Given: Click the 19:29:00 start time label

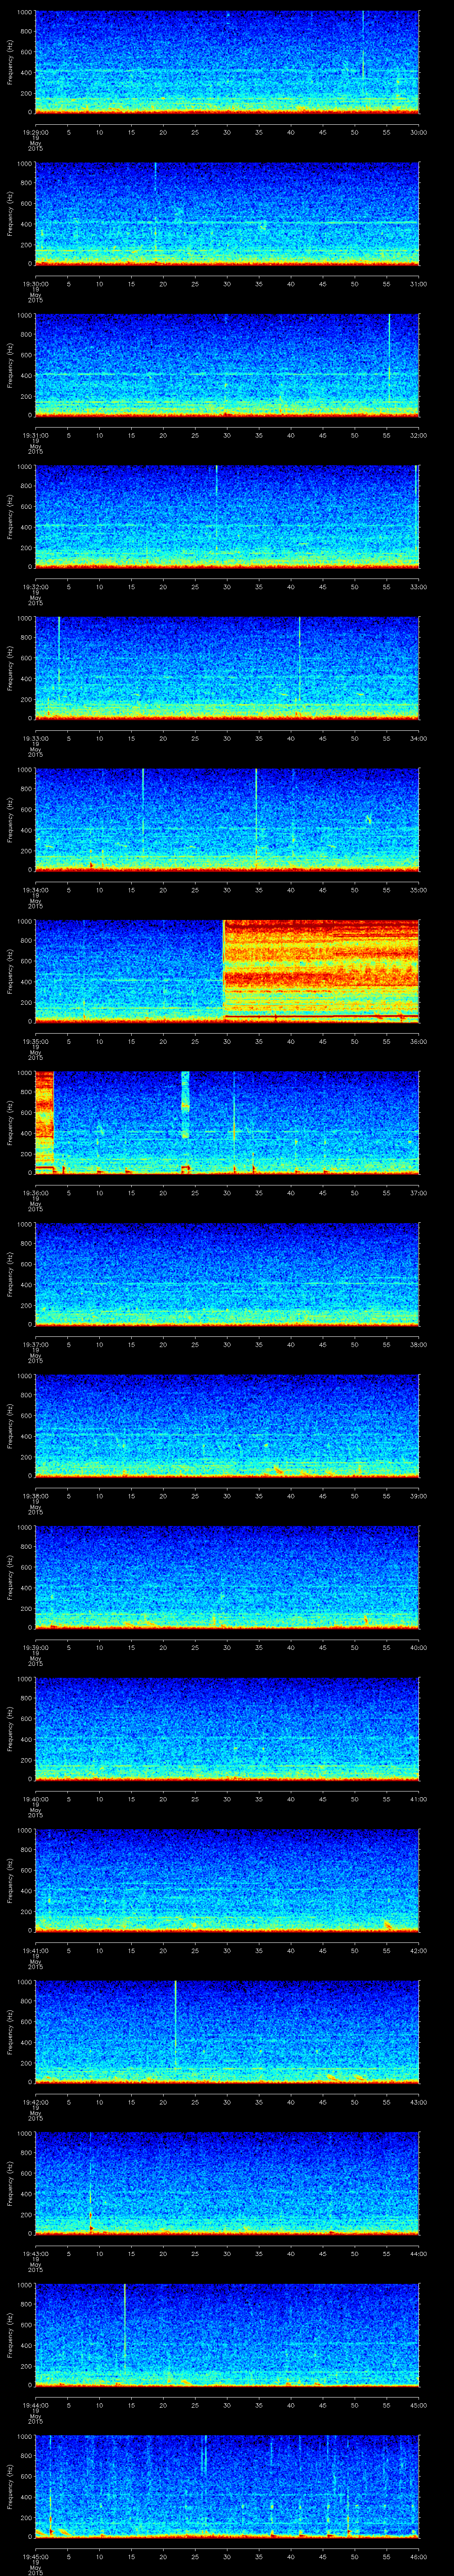Looking at the screenshot, I should (35, 131).
